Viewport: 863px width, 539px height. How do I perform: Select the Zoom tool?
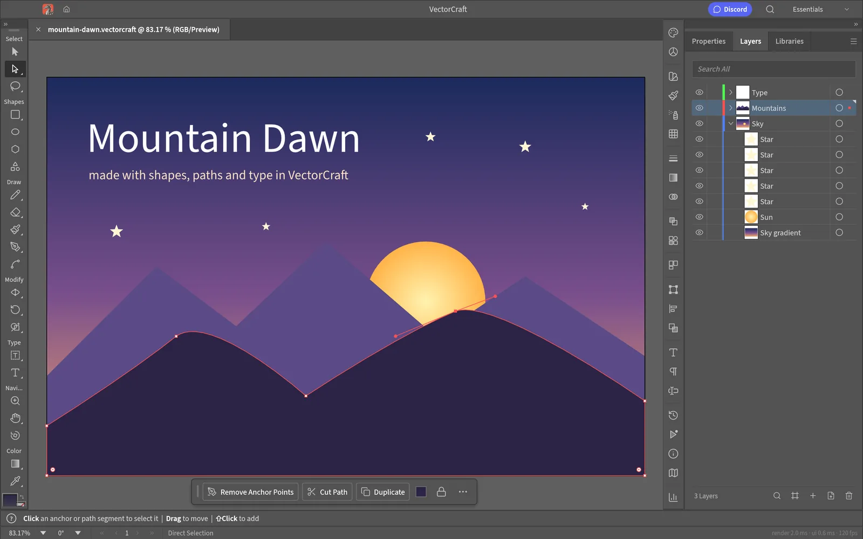15,401
